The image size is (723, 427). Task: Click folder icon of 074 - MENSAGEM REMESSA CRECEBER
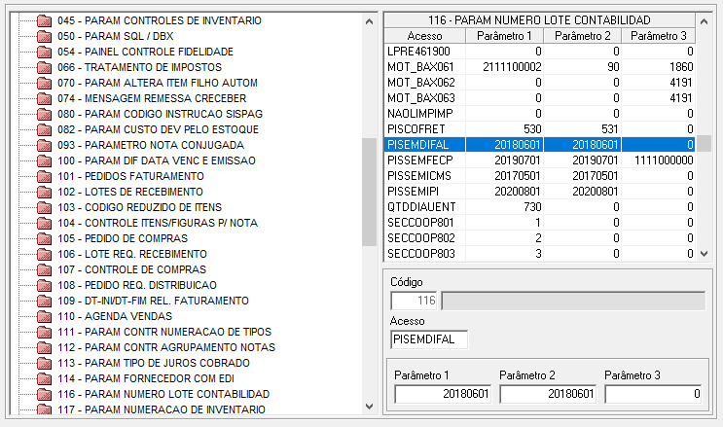[x=44, y=98]
